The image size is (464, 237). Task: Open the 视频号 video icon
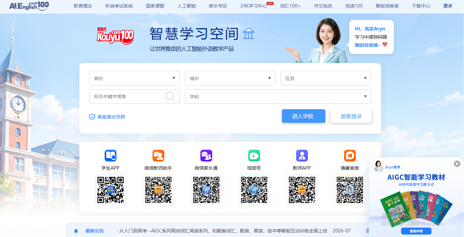[x=254, y=156]
